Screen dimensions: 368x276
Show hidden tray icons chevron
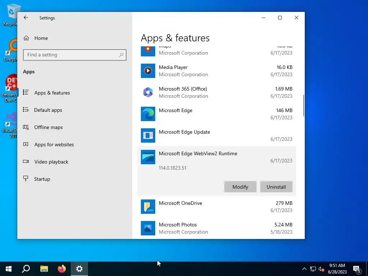tap(304, 269)
